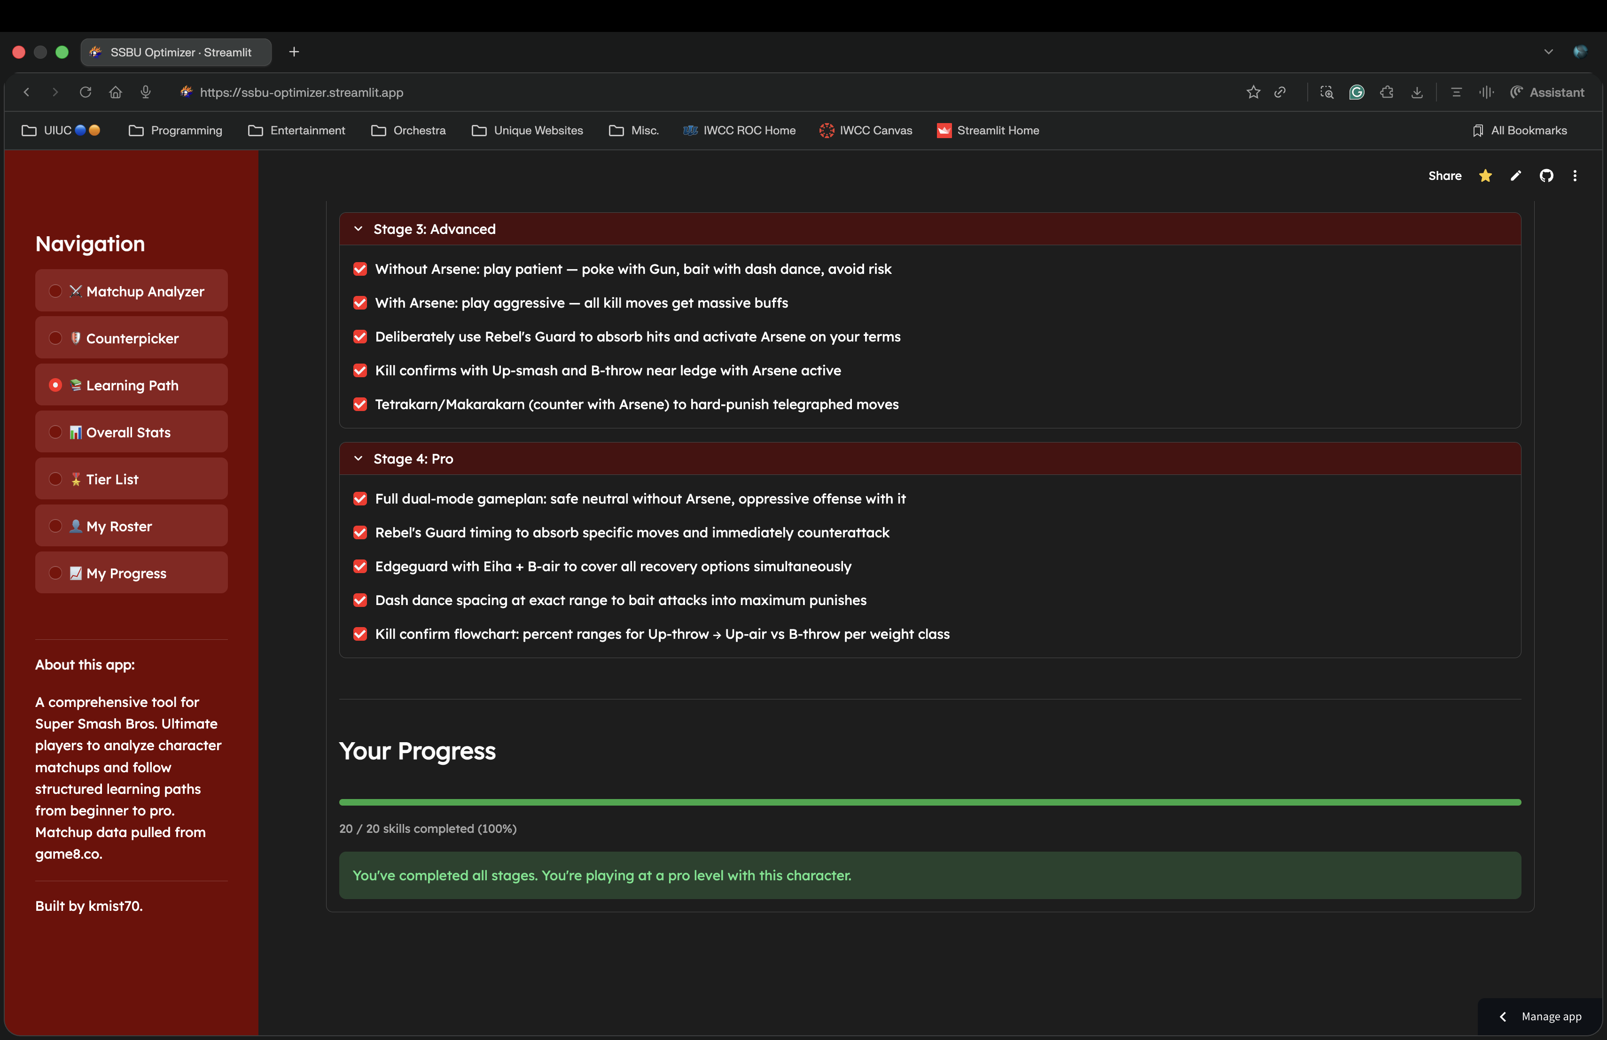Open the UIUC bookmarks folder
The width and height of the screenshot is (1607, 1040).
(61, 130)
